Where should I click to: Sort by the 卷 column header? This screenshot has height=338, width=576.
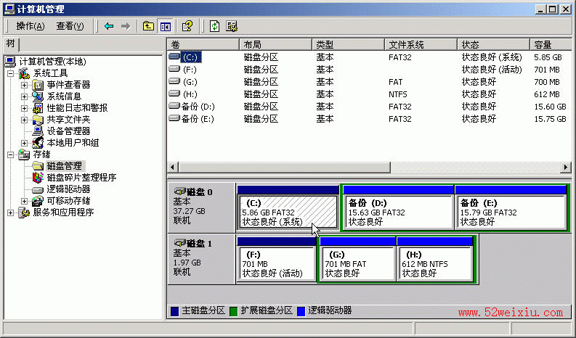click(x=203, y=44)
